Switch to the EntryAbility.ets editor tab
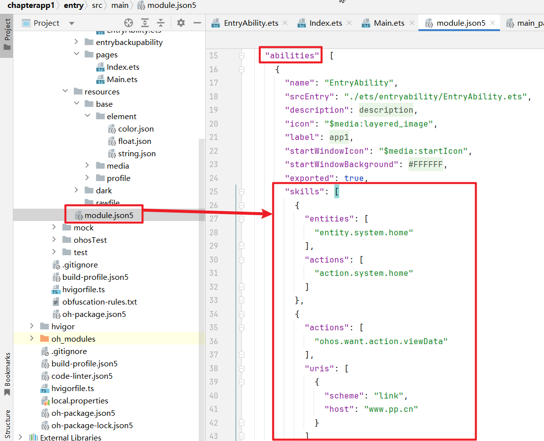This screenshot has width=544, height=441. [251, 23]
